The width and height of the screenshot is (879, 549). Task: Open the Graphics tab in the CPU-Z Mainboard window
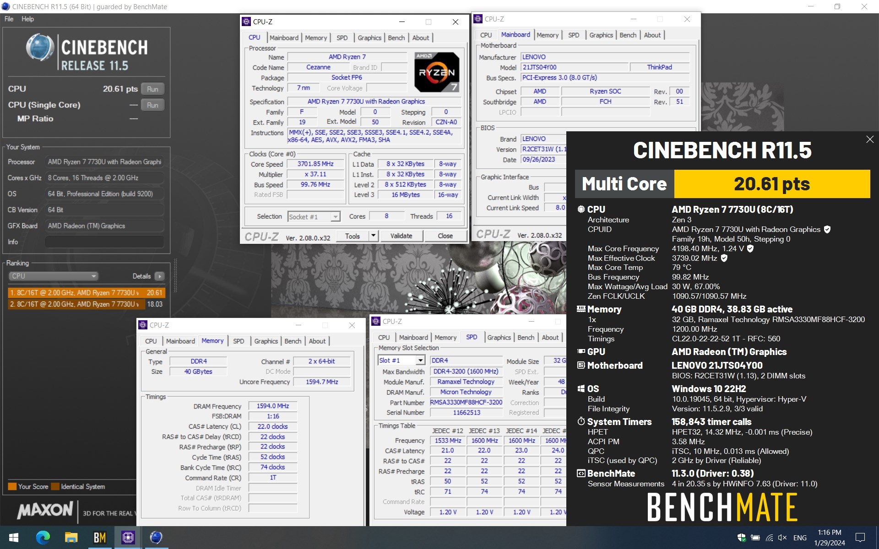pyautogui.click(x=601, y=35)
